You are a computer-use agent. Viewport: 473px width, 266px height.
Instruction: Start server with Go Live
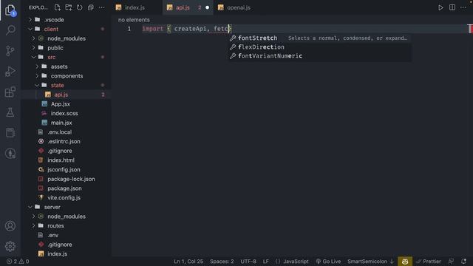click(x=328, y=262)
